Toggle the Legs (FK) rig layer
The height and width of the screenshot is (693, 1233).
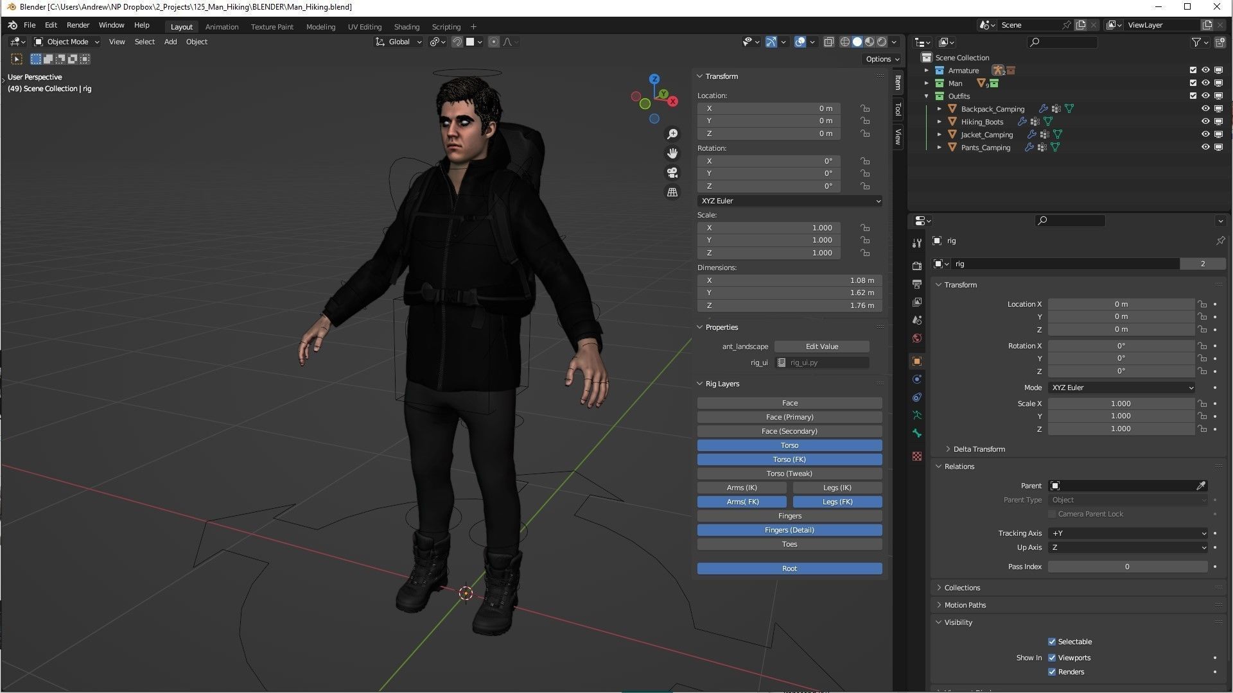point(837,502)
